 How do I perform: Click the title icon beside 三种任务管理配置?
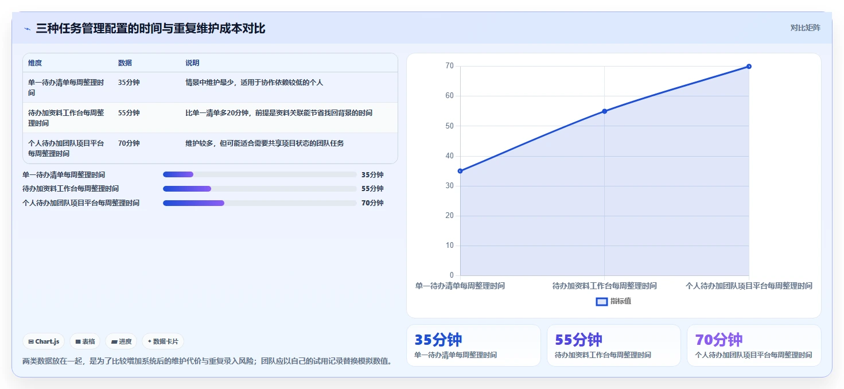tap(27, 29)
